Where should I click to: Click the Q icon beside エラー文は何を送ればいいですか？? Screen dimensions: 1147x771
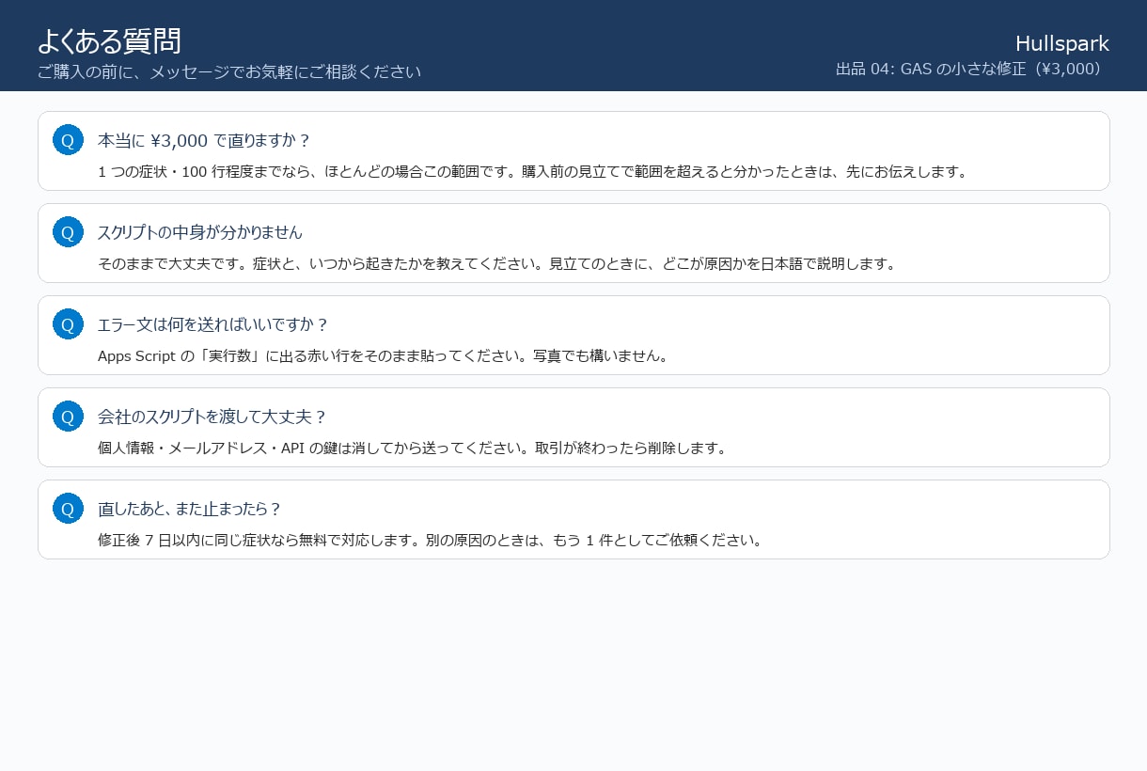point(68,324)
